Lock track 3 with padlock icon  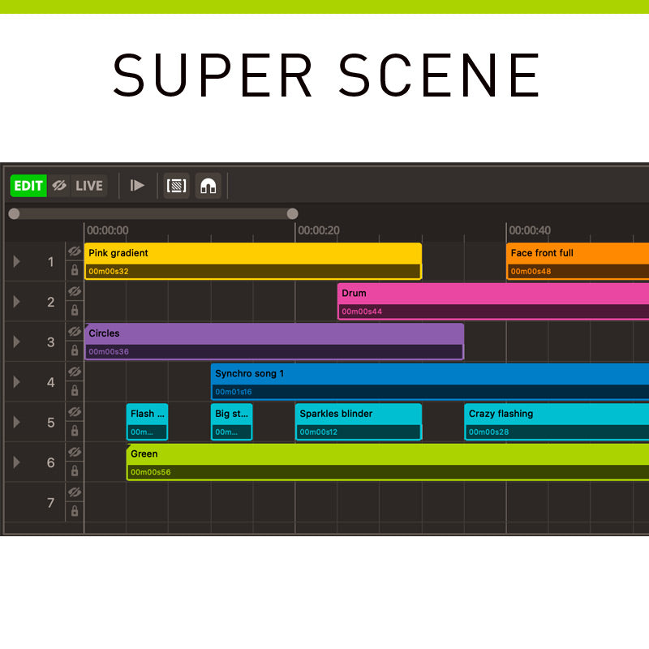tap(75, 350)
